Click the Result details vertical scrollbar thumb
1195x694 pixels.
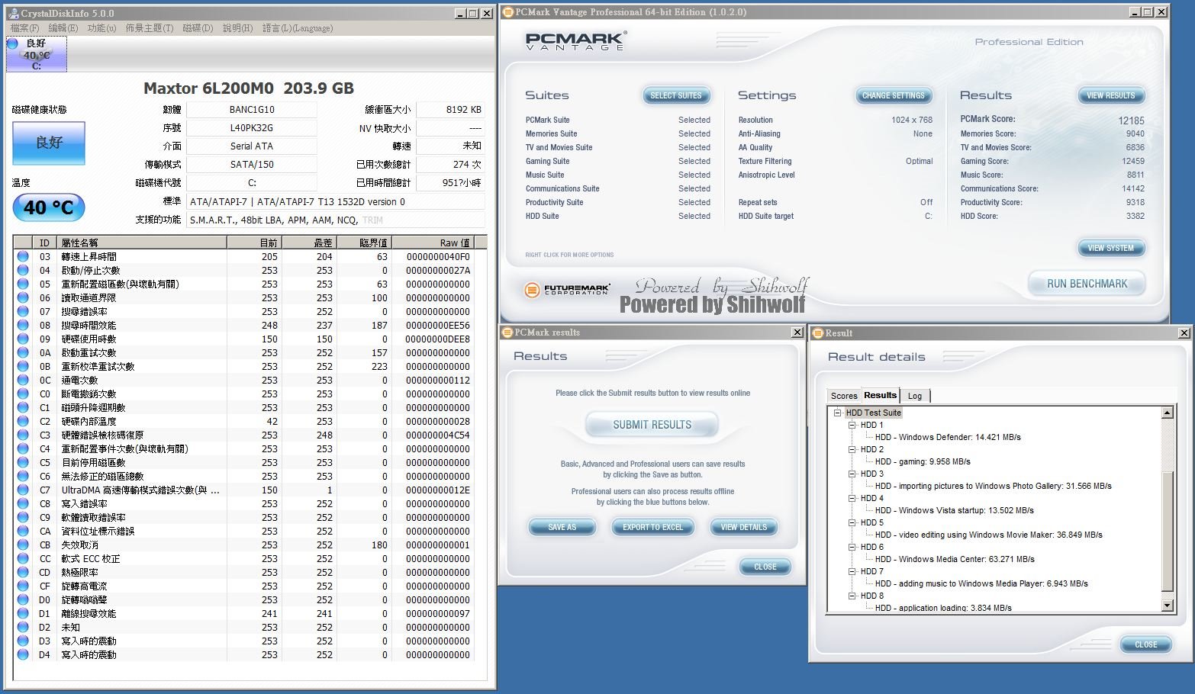pyautogui.click(x=1167, y=531)
